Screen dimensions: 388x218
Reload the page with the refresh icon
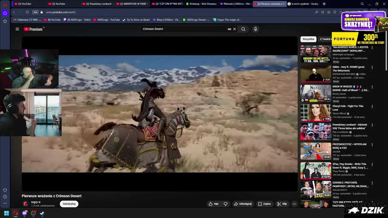pyautogui.click(x=27, y=12)
